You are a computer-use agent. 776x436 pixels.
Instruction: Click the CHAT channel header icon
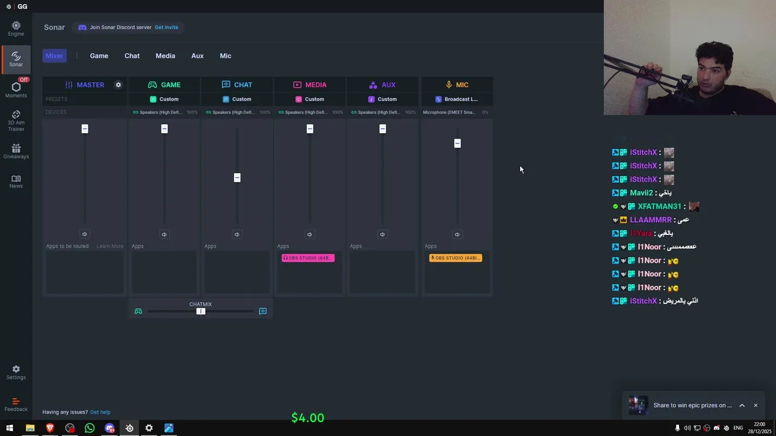click(226, 85)
